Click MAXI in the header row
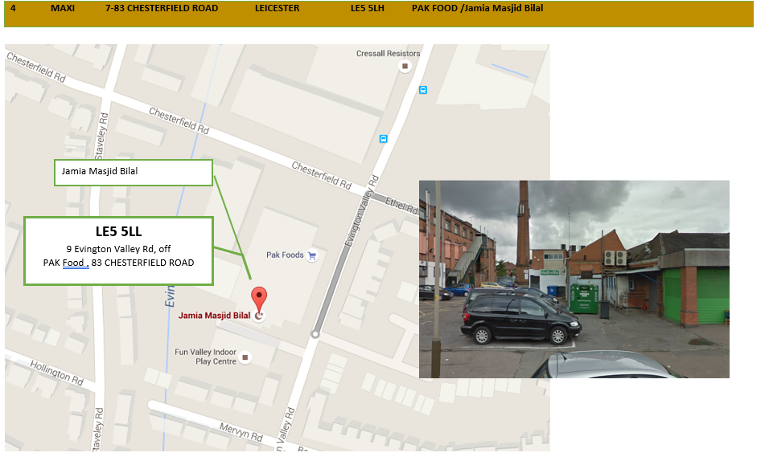The height and width of the screenshot is (465, 769). point(62,8)
